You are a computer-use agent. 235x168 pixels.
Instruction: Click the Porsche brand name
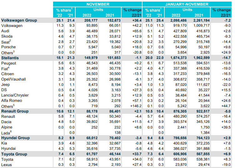(8, 47)
